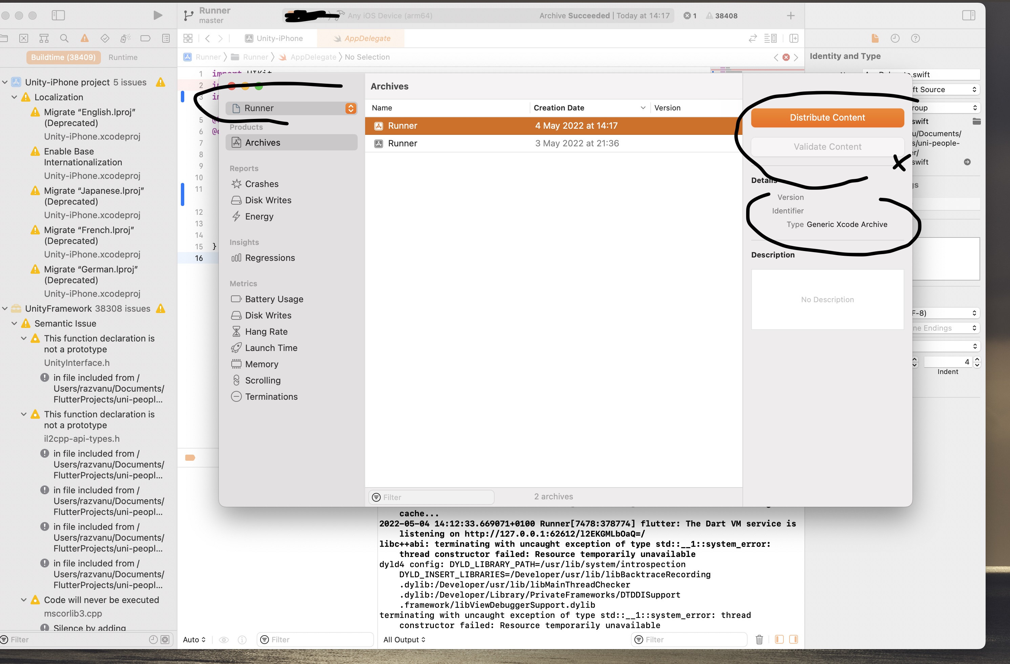Open the All Output console dropdown

coord(404,639)
